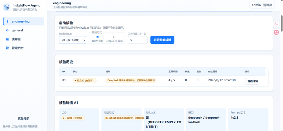Click the 状态 card badge in details
The width and height of the screenshot is (283, 131).
pos(73,118)
